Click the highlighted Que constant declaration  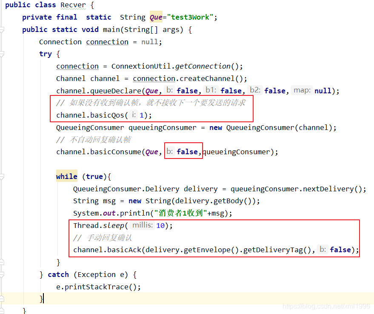tap(156, 17)
